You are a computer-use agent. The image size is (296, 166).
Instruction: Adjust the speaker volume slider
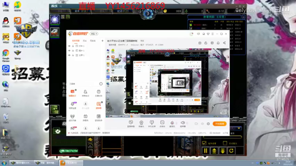click(x=187, y=123)
